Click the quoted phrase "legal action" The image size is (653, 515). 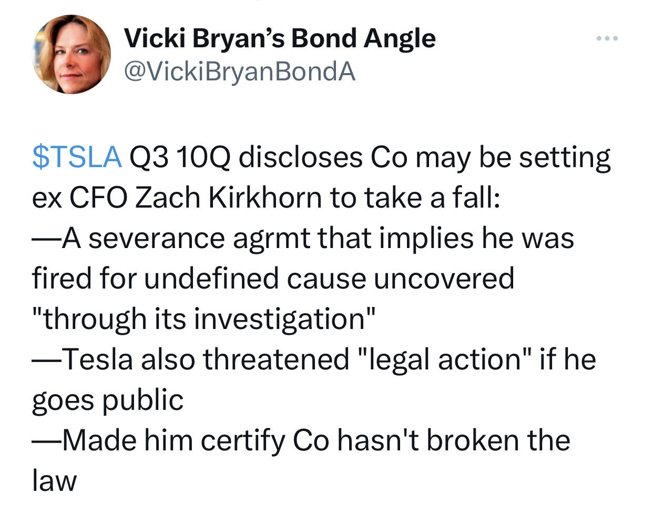[443, 359]
